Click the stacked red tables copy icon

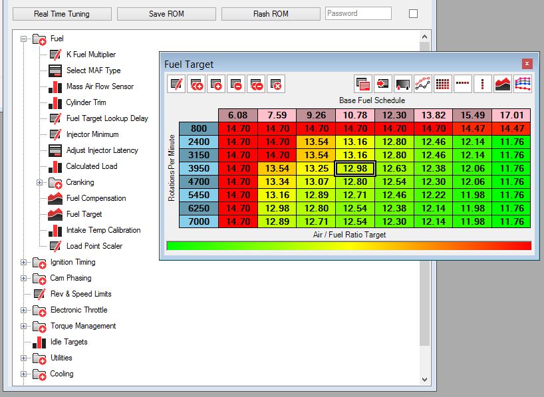coord(363,84)
